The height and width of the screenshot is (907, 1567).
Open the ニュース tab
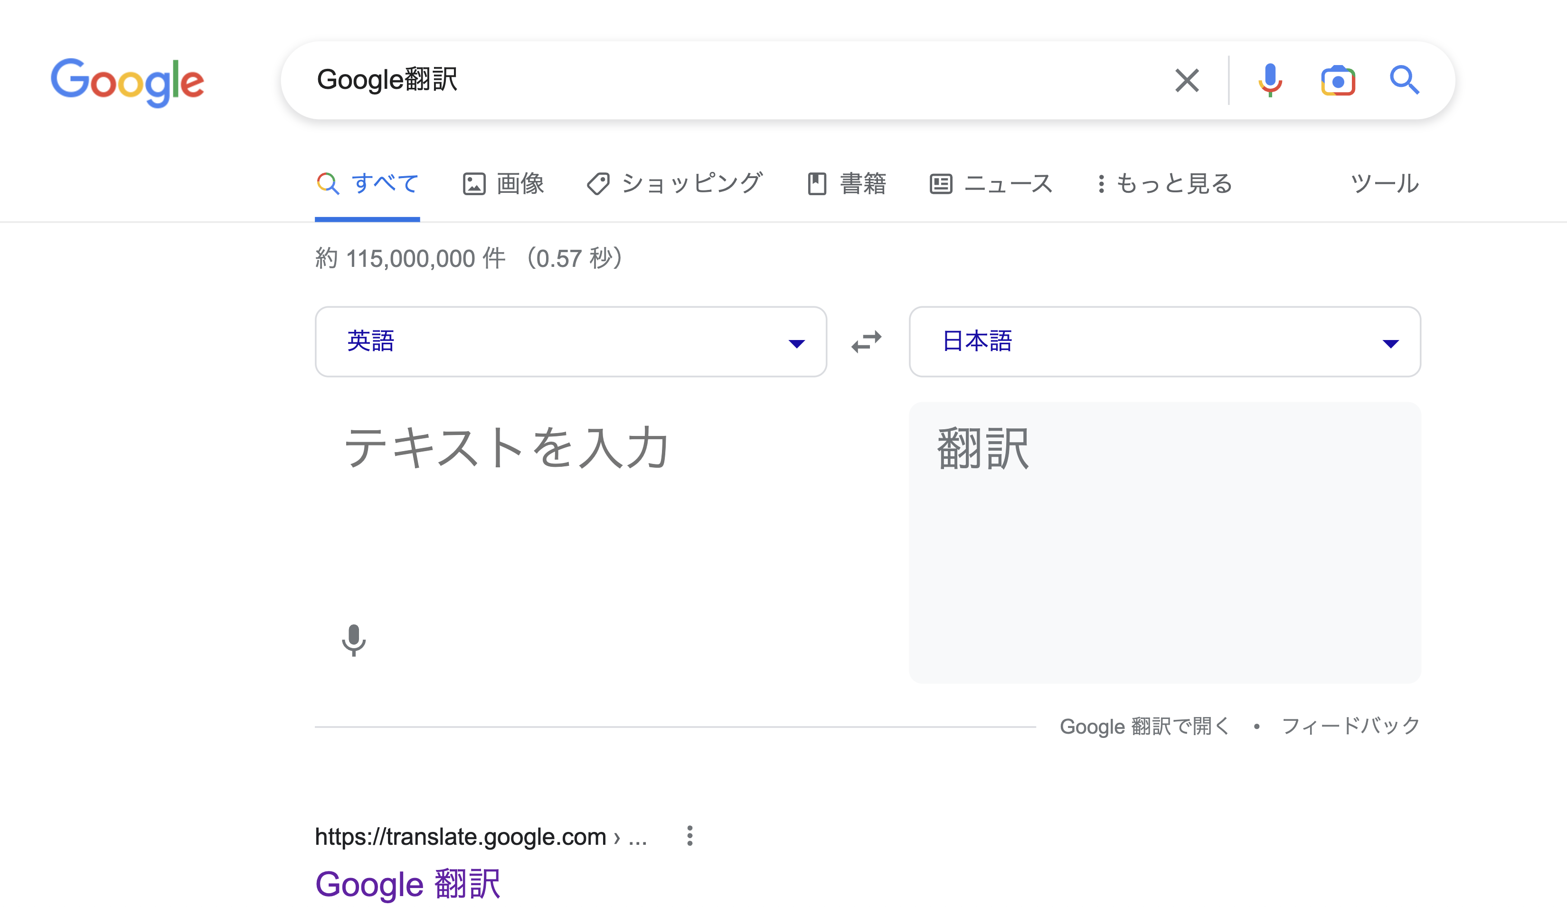pyautogui.click(x=991, y=184)
